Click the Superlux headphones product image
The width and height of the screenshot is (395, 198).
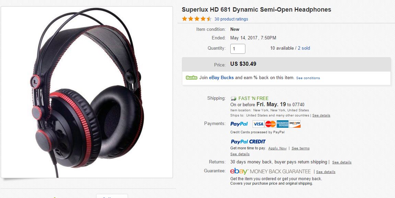[x=87, y=92]
